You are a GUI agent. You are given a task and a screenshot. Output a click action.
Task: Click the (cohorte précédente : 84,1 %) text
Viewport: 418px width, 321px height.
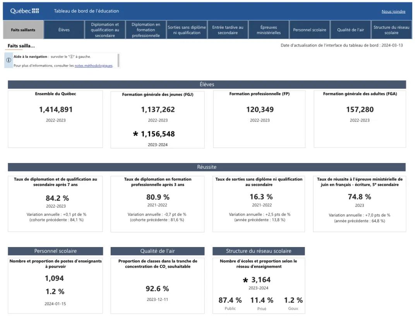57,220
